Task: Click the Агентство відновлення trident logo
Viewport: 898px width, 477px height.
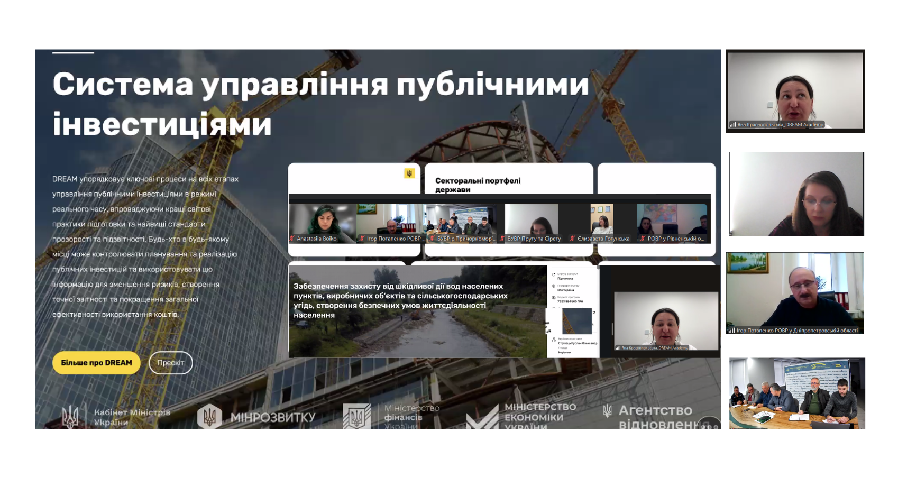Action: pos(608,411)
